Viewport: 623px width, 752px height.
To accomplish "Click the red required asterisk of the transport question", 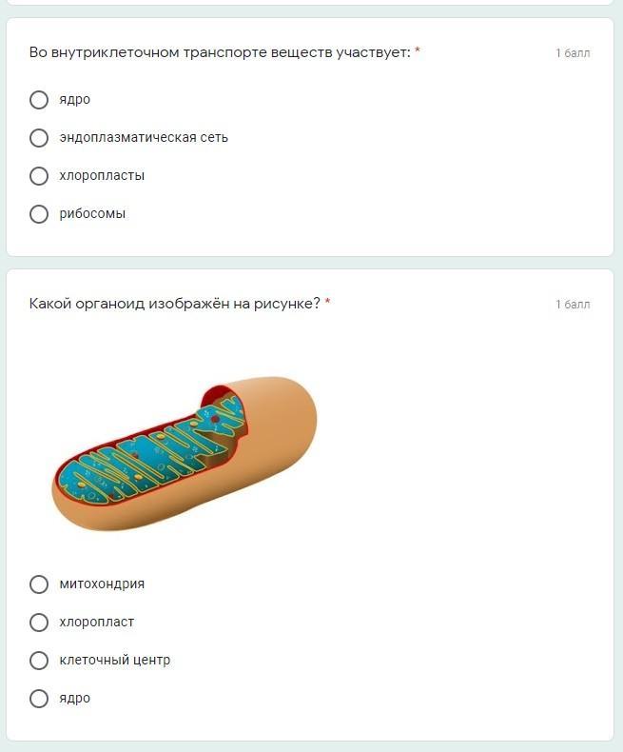I will [x=418, y=51].
